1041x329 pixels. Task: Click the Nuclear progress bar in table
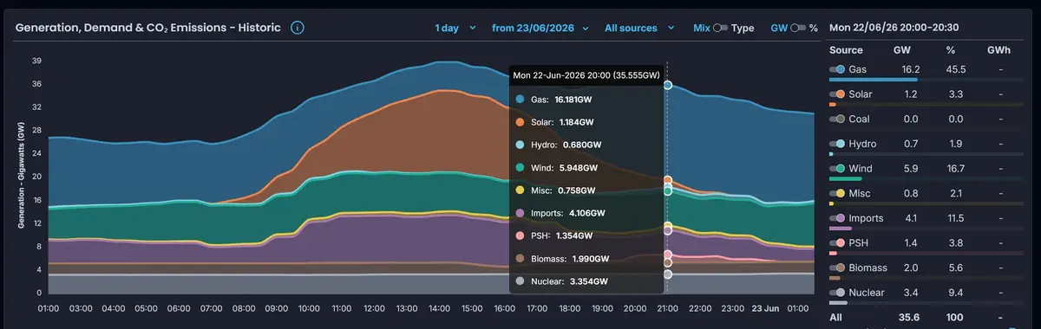point(838,304)
